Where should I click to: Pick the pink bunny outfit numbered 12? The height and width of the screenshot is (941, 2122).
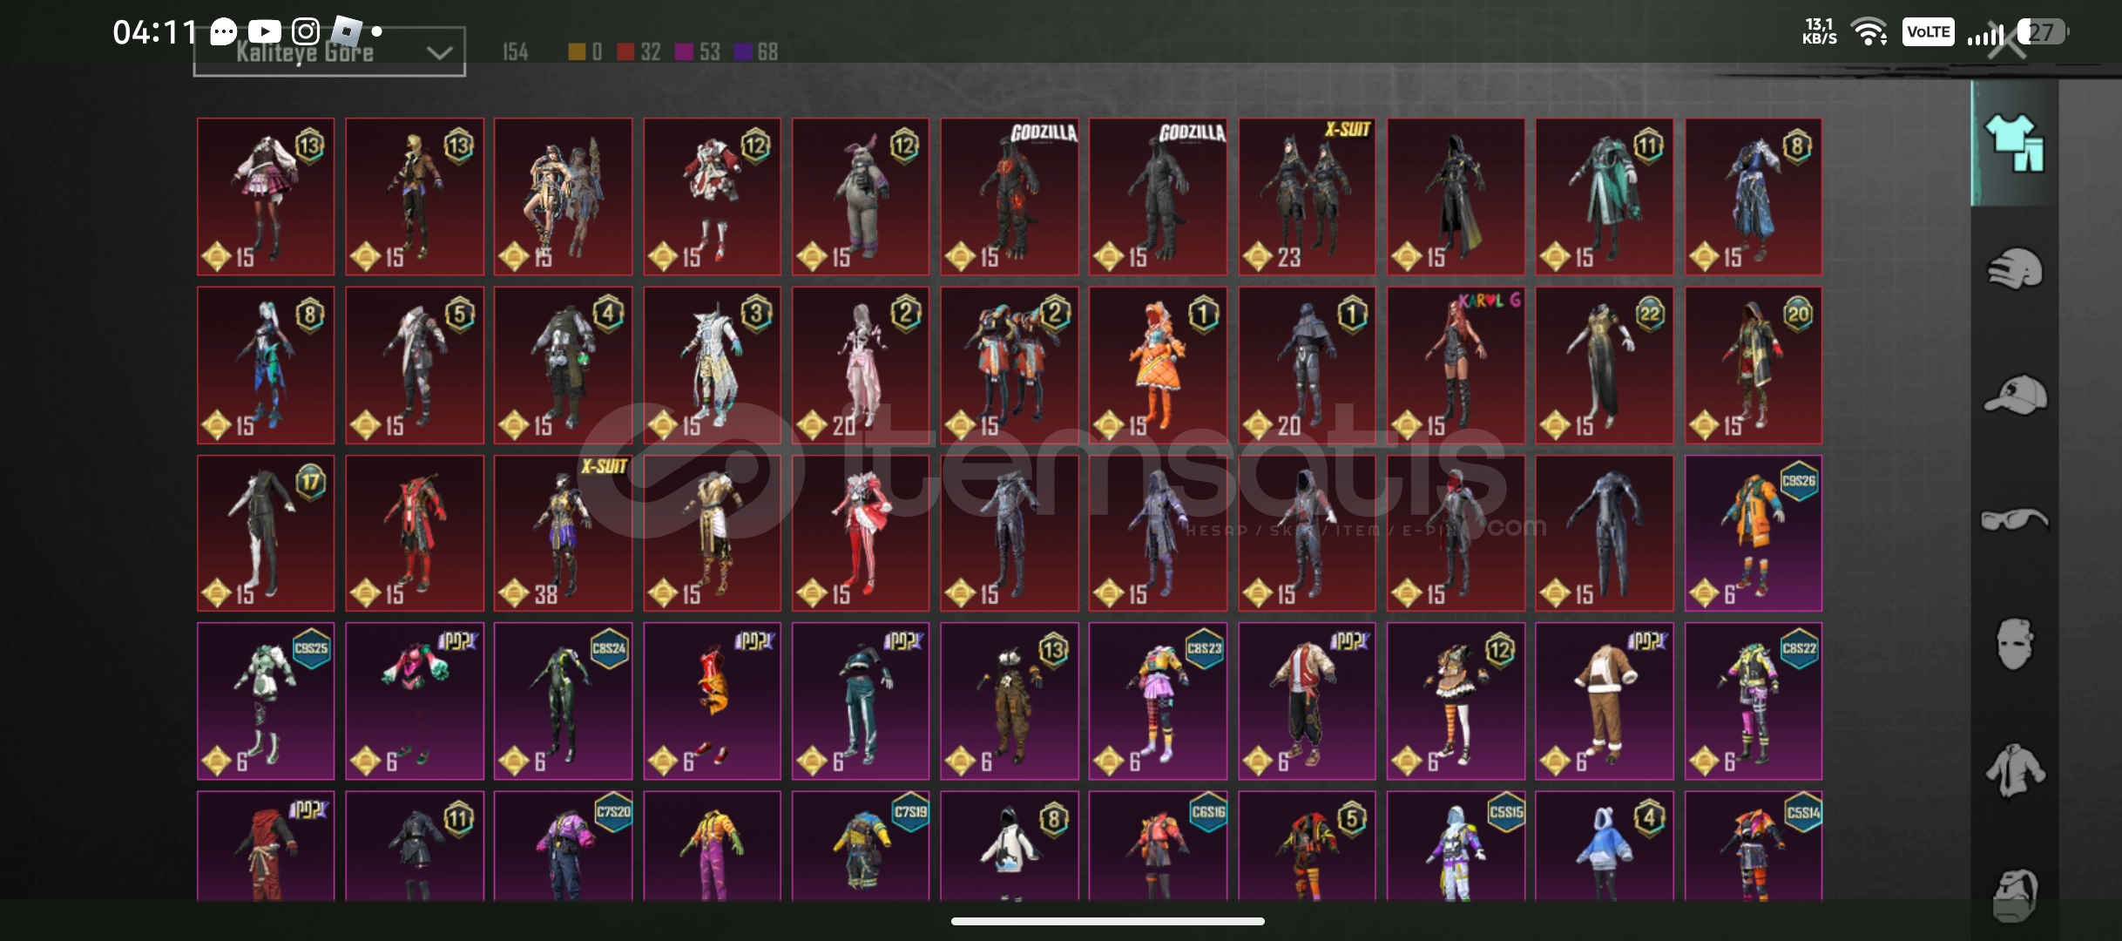tap(860, 197)
